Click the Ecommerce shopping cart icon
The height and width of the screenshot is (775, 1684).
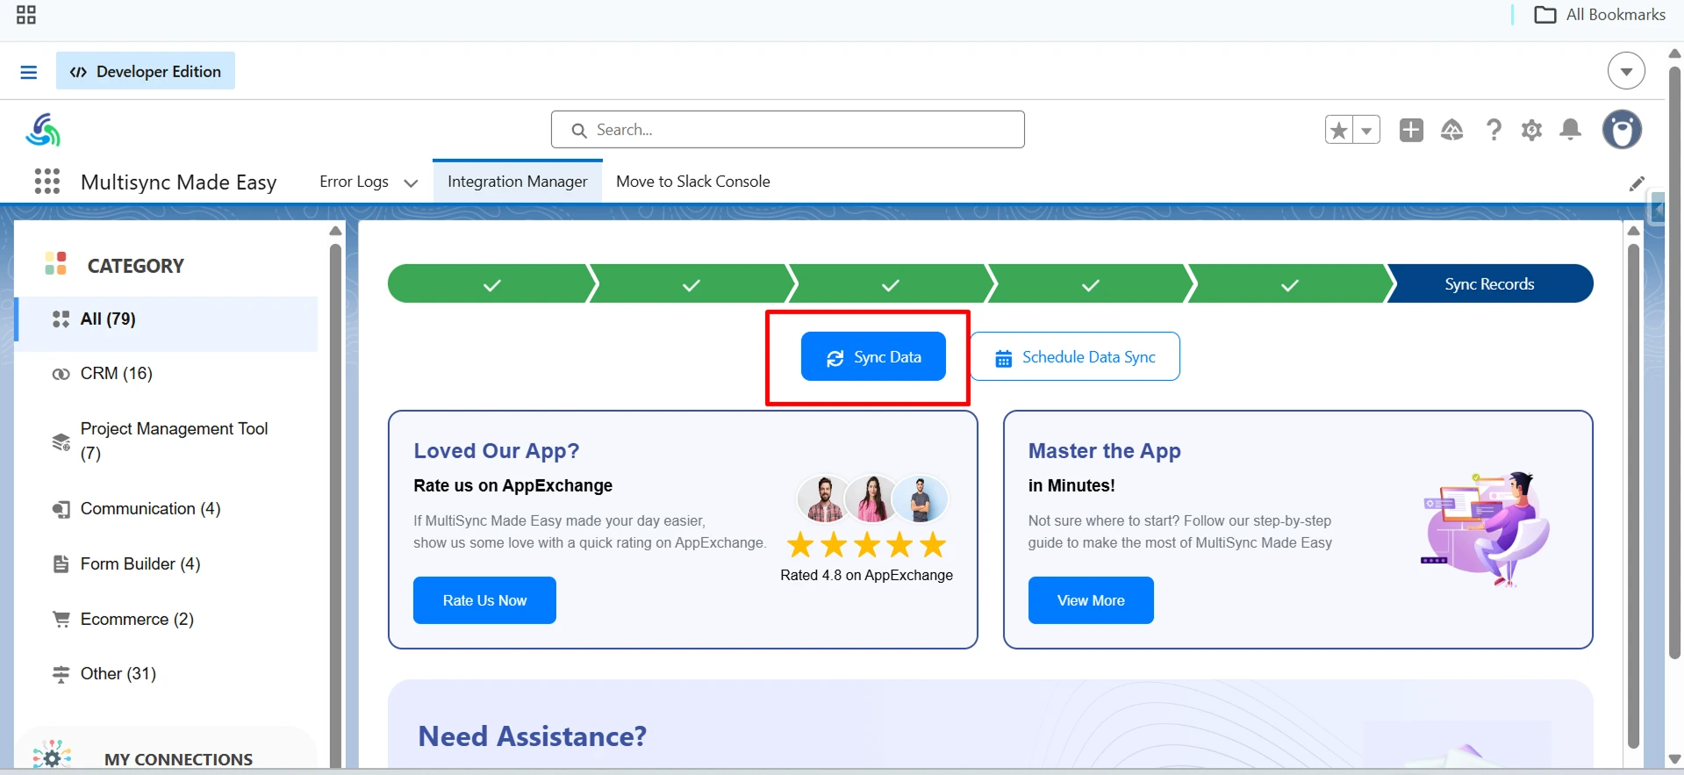pos(61,620)
